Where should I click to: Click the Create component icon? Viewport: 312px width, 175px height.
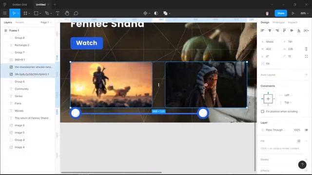(145, 13)
